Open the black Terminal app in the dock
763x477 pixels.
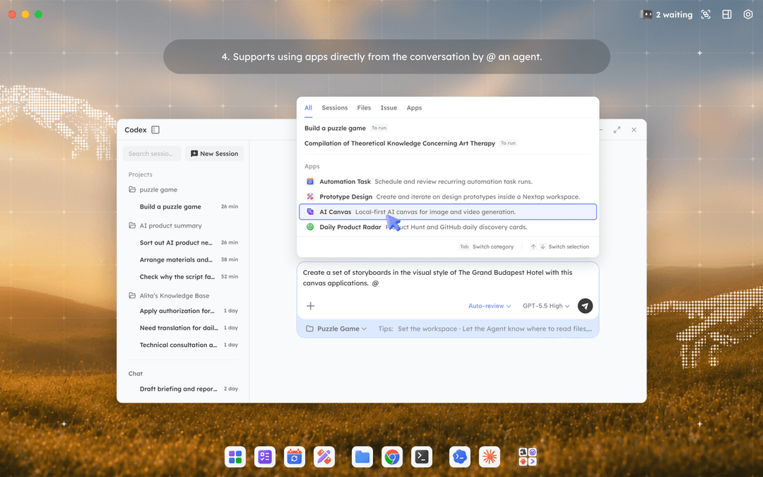(421, 457)
